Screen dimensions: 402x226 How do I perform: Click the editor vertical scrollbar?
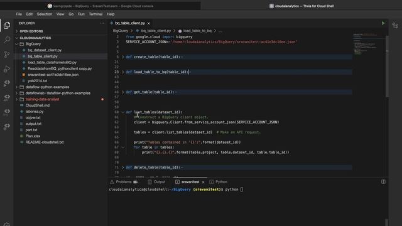(x=387, y=67)
